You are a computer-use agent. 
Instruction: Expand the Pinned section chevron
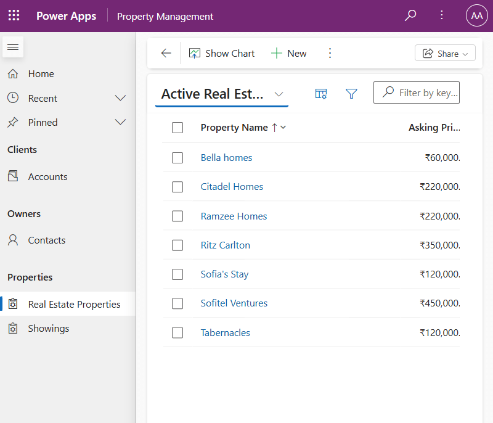click(x=121, y=122)
